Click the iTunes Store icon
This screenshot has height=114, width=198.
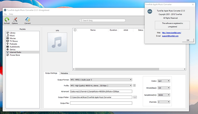8,55
